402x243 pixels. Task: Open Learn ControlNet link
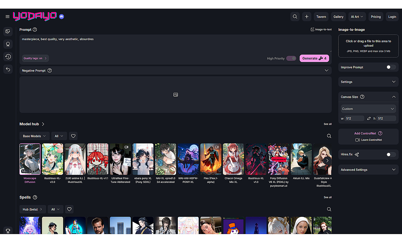coord(369,140)
